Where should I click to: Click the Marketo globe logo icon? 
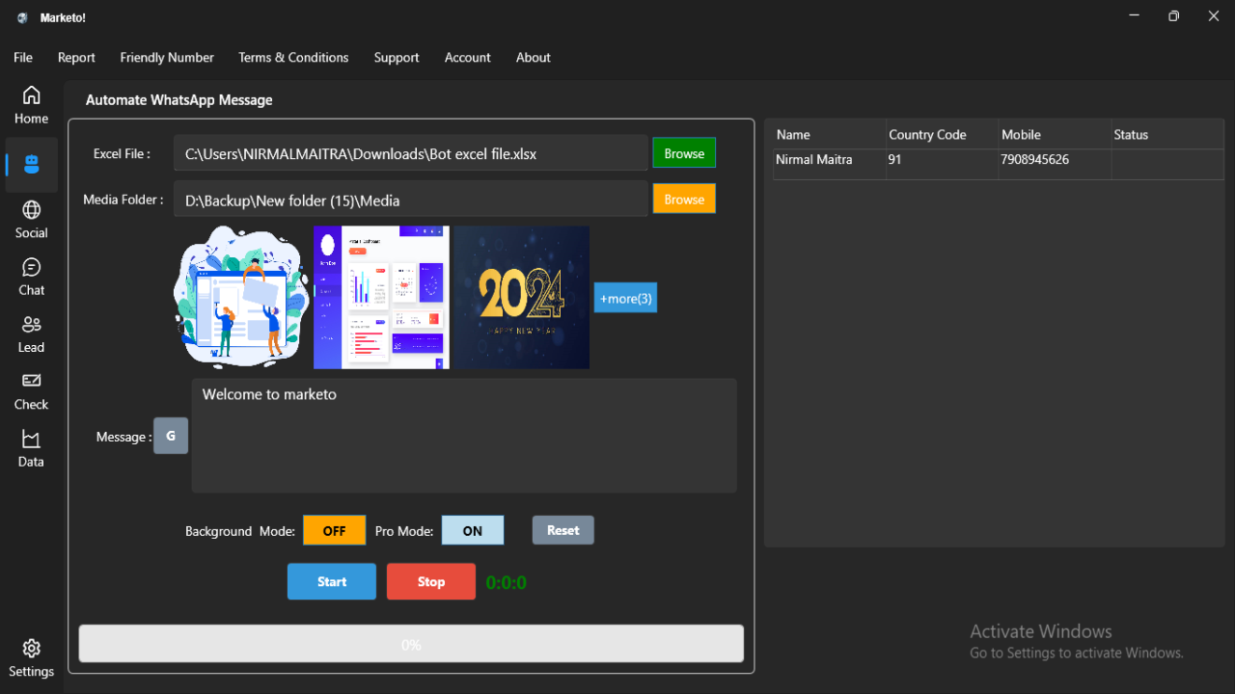point(21,17)
